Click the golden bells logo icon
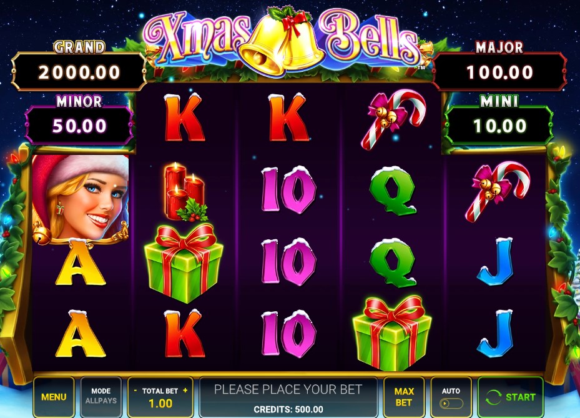 click(282, 41)
